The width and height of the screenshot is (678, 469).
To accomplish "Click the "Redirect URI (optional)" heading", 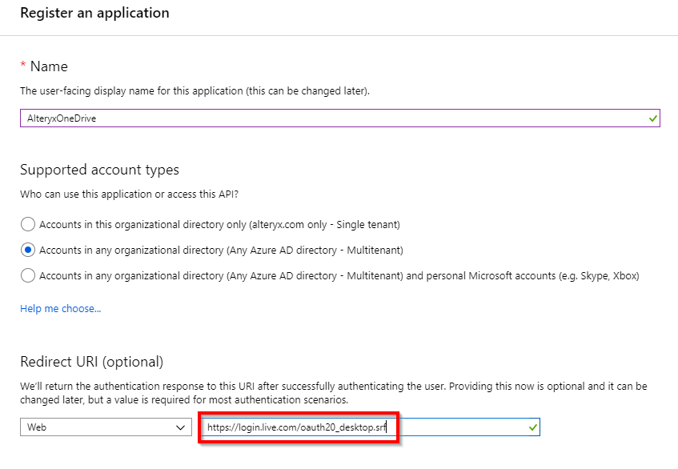I will (x=91, y=362).
